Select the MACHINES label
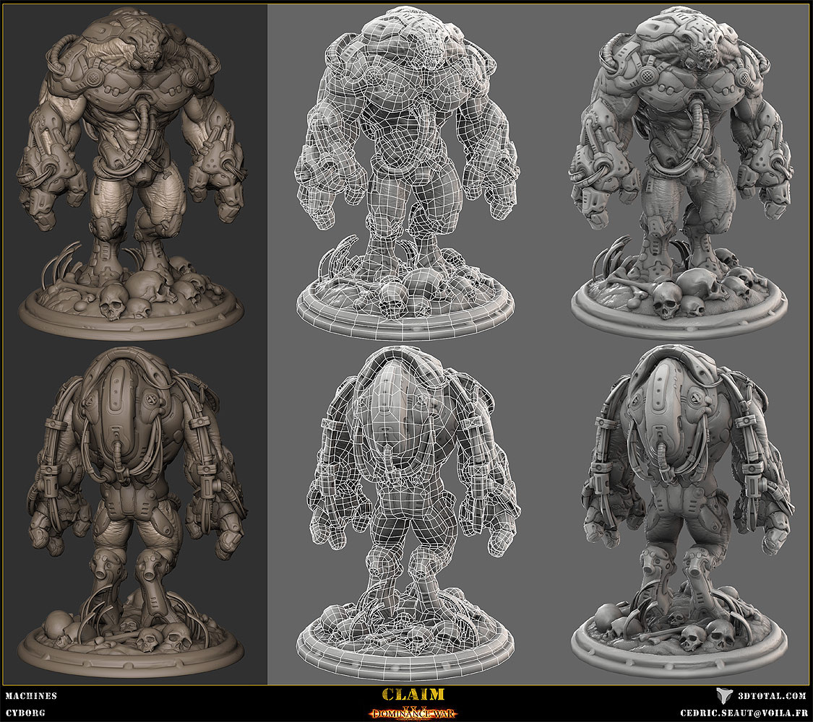The image size is (813, 722). coord(31,696)
